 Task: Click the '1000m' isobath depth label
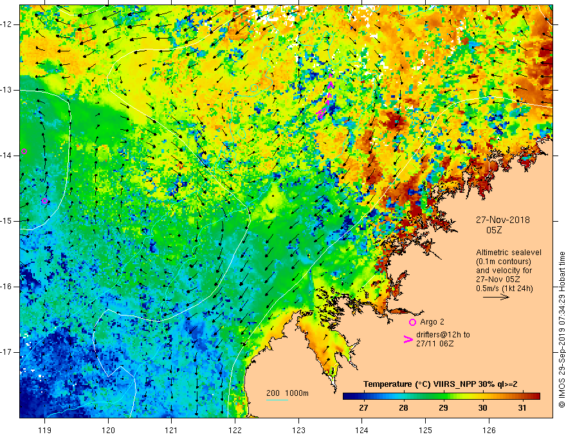pos(297,393)
